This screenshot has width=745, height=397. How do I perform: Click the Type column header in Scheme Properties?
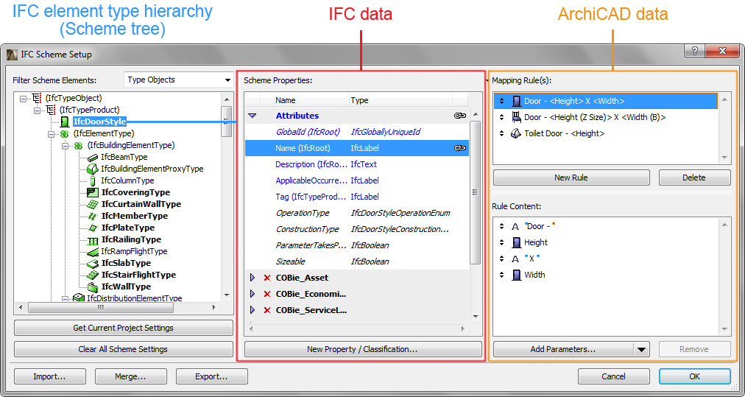coord(400,100)
